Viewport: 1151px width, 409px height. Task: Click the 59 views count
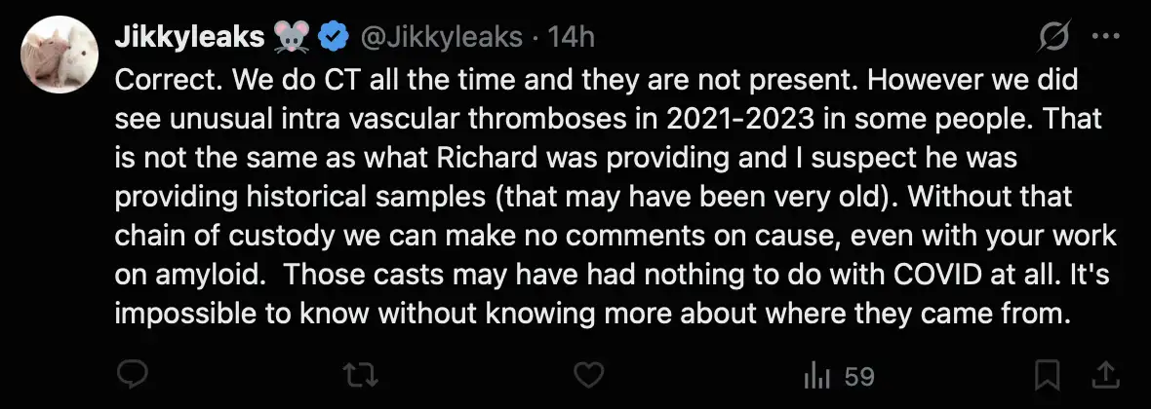pyautogui.click(x=859, y=376)
